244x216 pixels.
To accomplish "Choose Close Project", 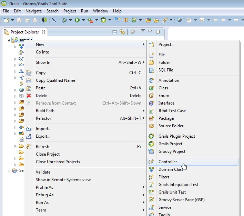I will pyautogui.click(x=85, y=154).
